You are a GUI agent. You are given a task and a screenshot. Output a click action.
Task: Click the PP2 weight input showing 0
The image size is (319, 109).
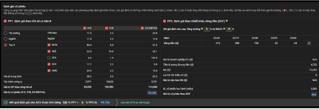point(82,103)
